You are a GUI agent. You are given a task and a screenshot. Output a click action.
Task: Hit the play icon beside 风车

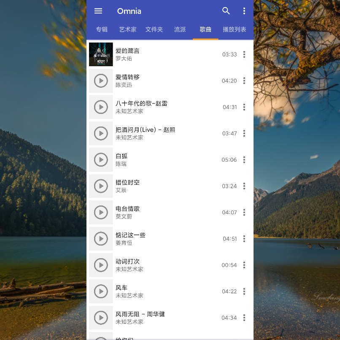click(x=101, y=291)
